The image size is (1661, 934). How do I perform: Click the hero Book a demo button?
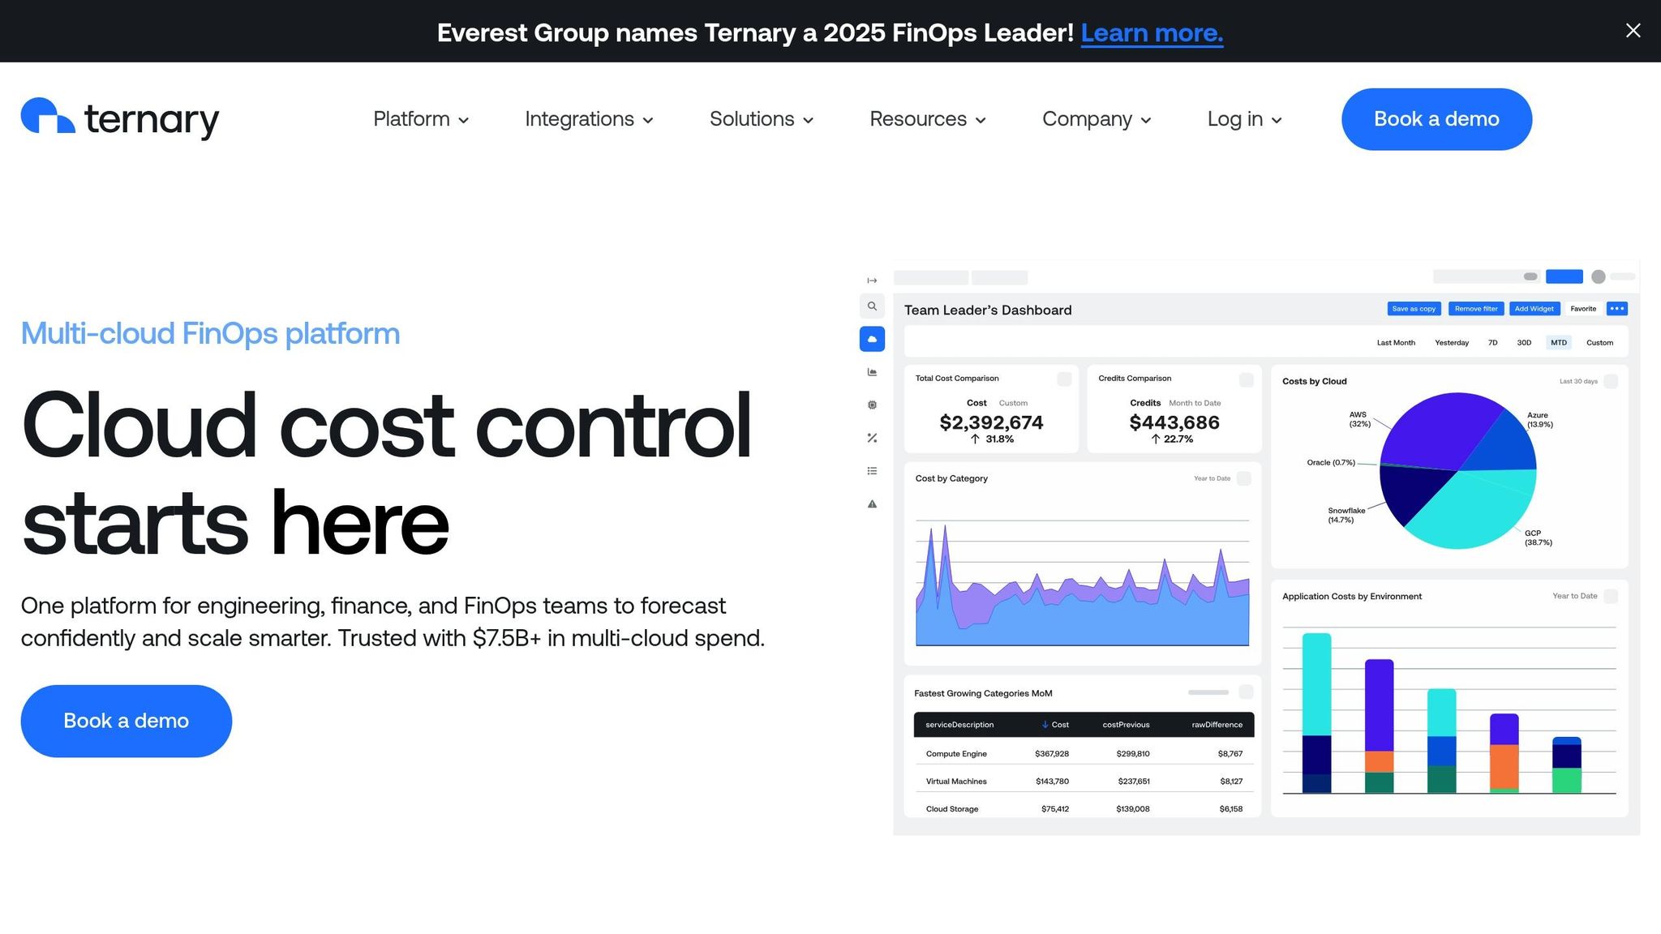[127, 721]
